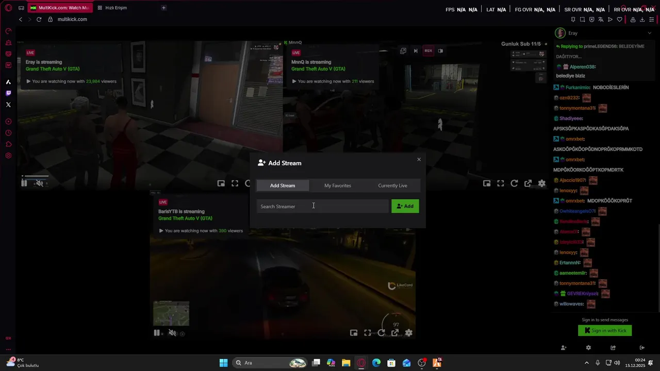This screenshot has width=660, height=371.
Task: Toggle the split-view overlay icon
Action: pyautogui.click(x=440, y=51)
